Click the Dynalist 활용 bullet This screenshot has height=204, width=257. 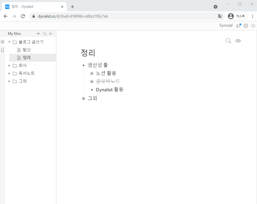click(x=92, y=90)
